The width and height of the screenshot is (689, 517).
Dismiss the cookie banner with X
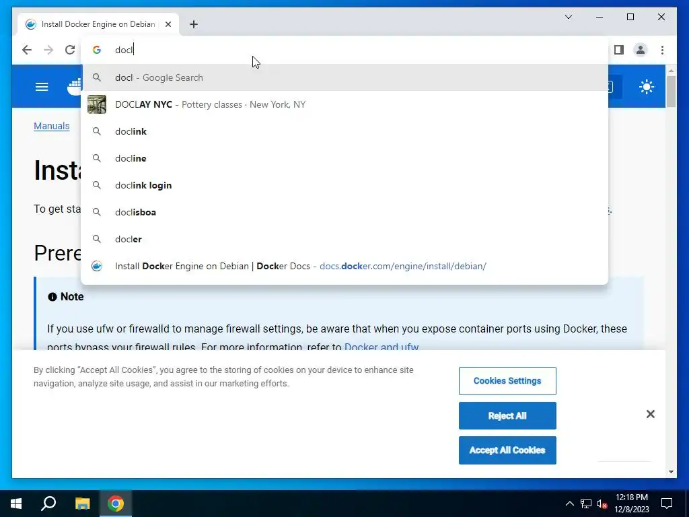[651, 414]
